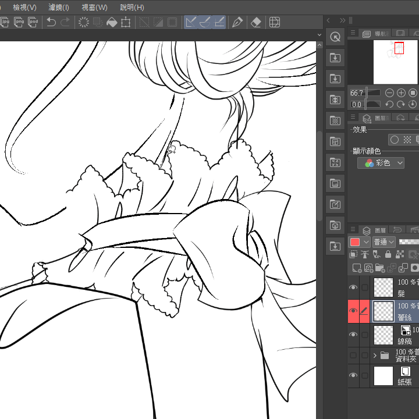Click the merge to layer below icon
Screen dimensions: 419x419
click(x=403, y=268)
